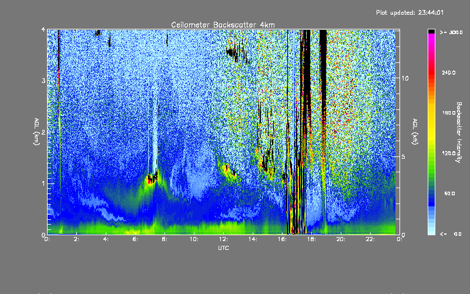Click the "1" km tick on the left axis
This screenshot has height=294, width=470.
pos(43,183)
